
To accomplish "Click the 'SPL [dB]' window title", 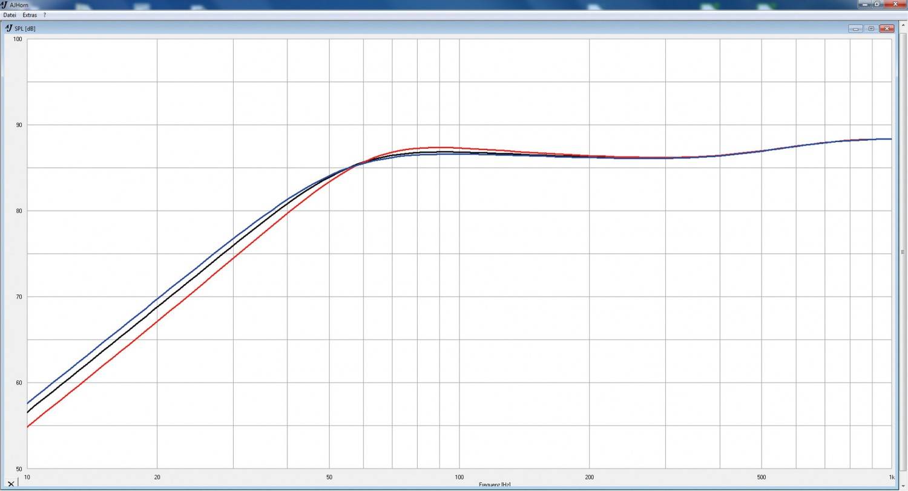I will pyautogui.click(x=25, y=28).
